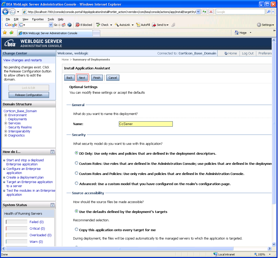
Task: Minimize the System Status panel icon
Action: coord(52,205)
